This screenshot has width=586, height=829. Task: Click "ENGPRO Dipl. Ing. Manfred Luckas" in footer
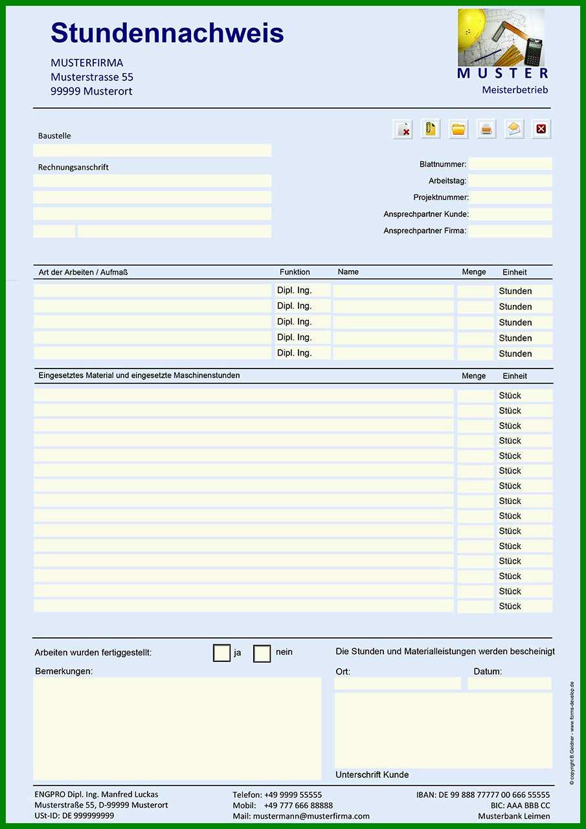(x=96, y=794)
